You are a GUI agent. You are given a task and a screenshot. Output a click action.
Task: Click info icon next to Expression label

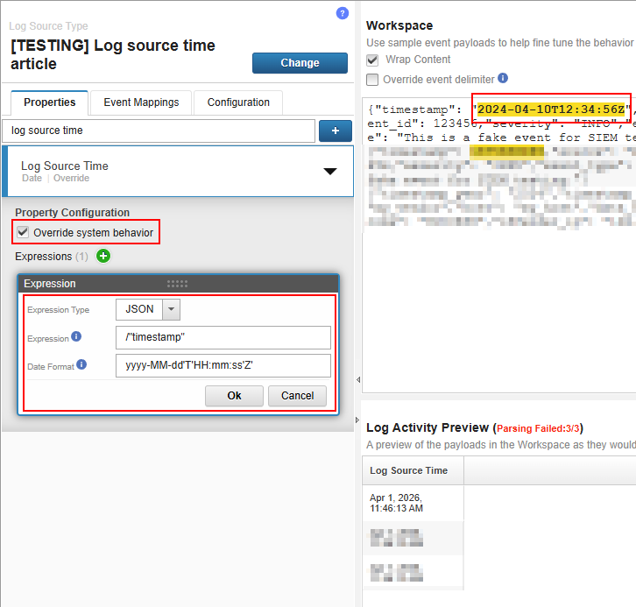(x=77, y=337)
